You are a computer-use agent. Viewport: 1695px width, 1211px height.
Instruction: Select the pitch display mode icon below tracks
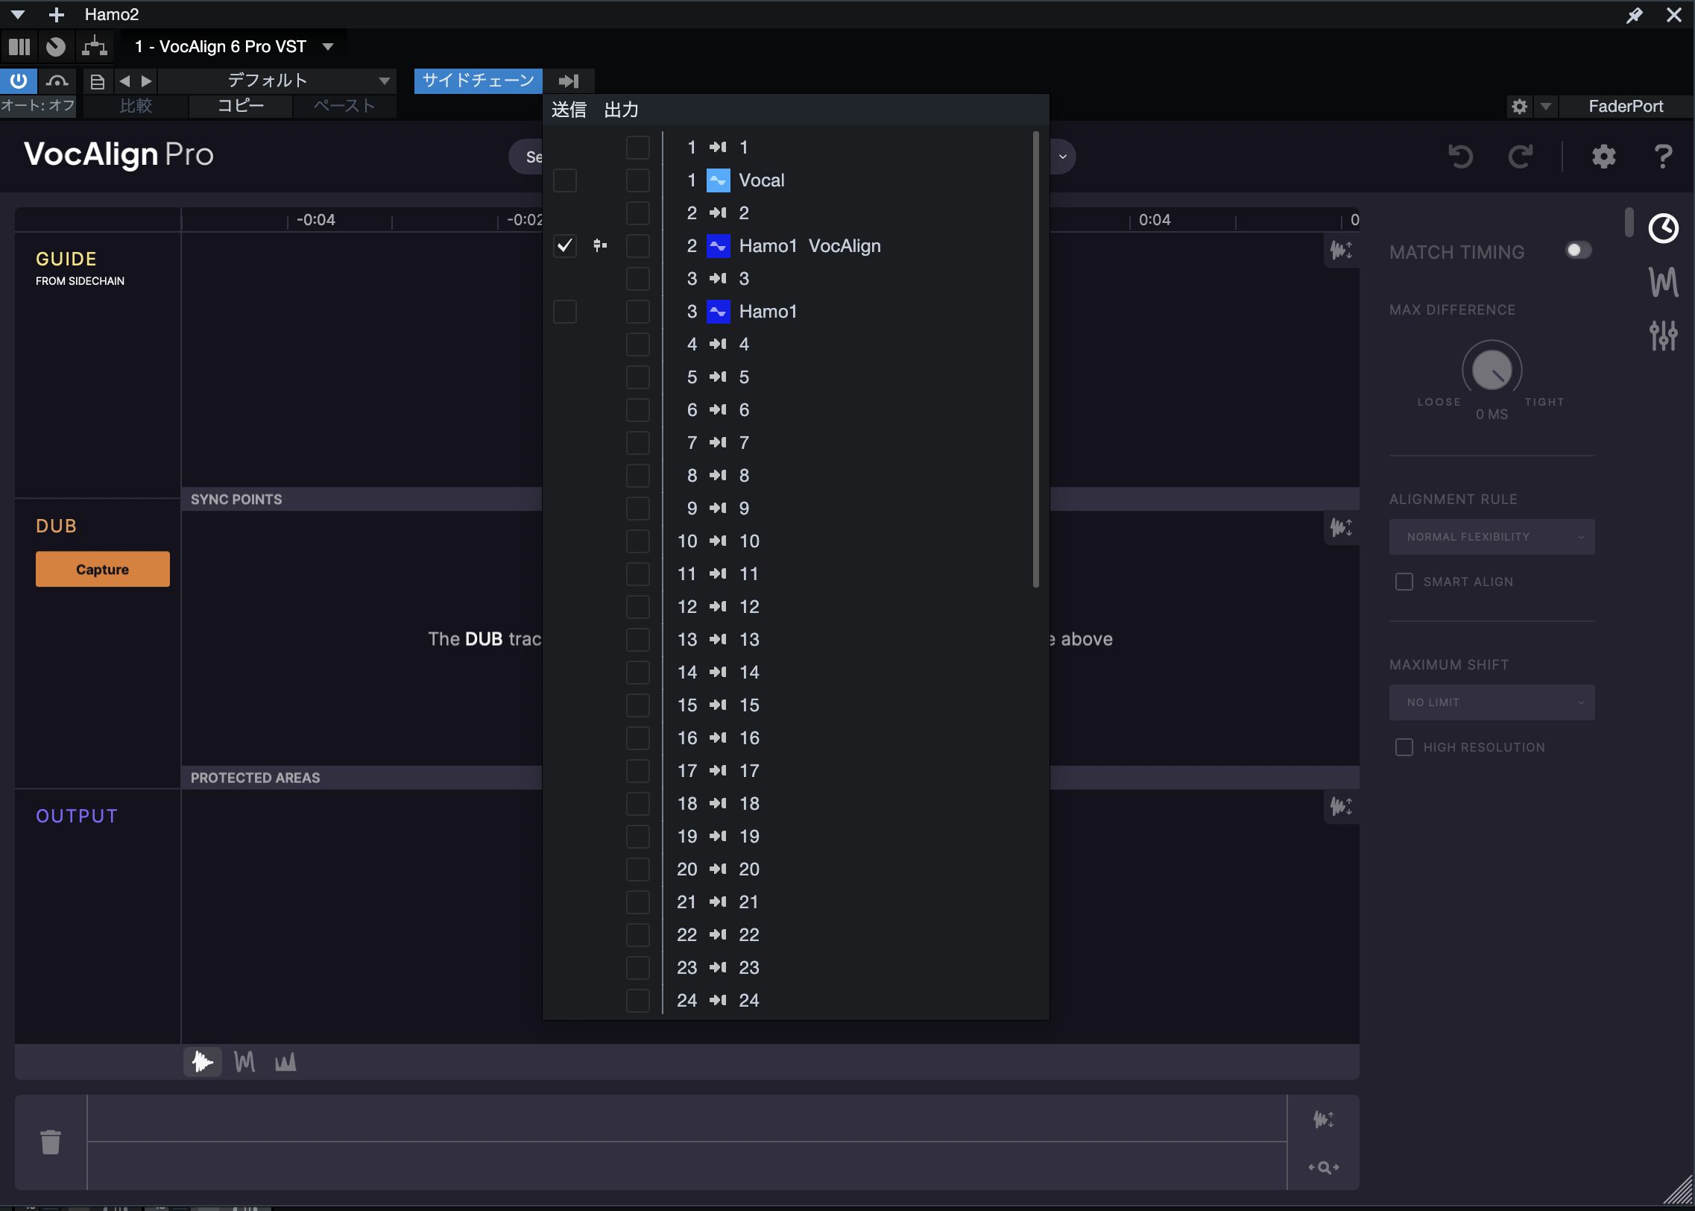coord(244,1061)
